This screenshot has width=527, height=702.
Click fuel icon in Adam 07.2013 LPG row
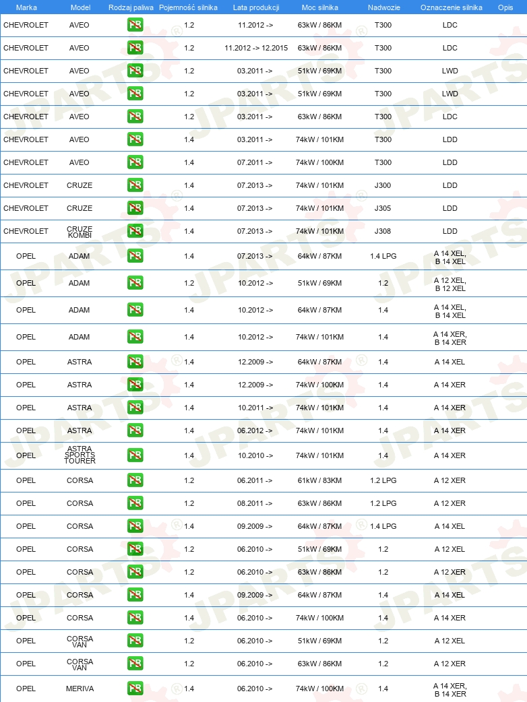pos(135,256)
